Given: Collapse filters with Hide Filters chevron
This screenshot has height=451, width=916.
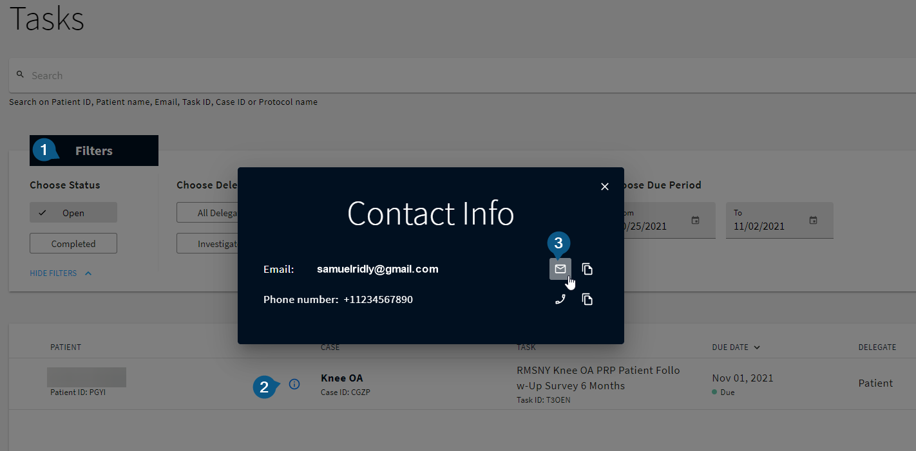Looking at the screenshot, I should pos(88,273).
